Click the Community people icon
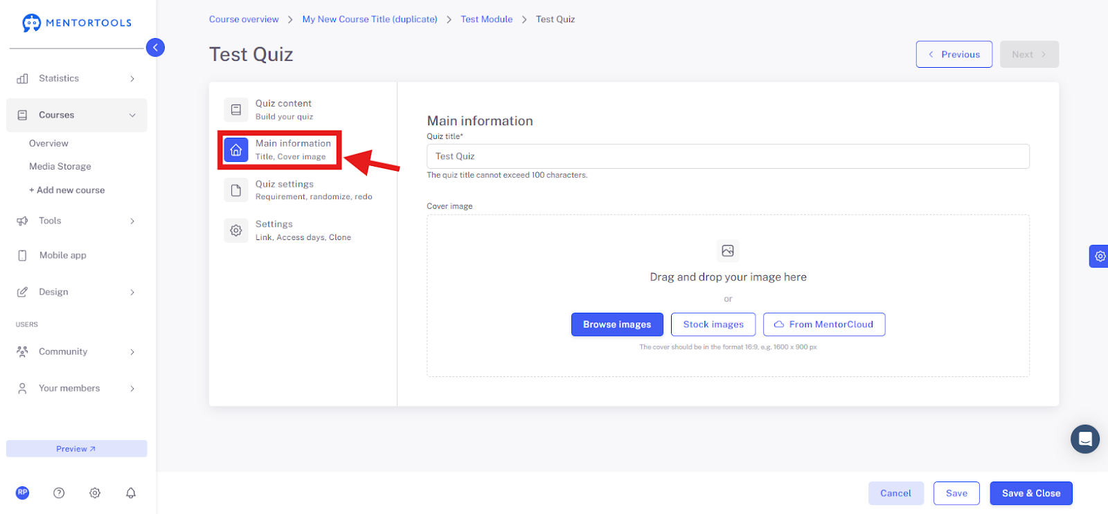This screenshot has height=514, width=1108. [x=22, y=352]
